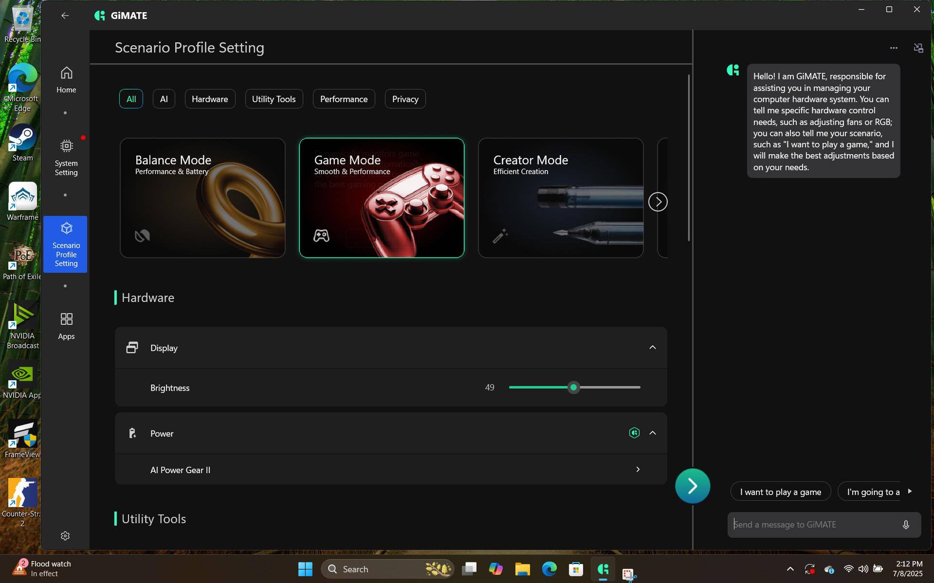Send the 'I want to play a game' suggestion
934x583 pixels.
(780, 491)
